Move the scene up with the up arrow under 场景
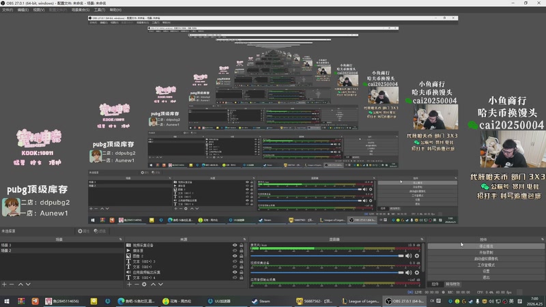Screen dimensions: 546x307 [x=20, y=284]
